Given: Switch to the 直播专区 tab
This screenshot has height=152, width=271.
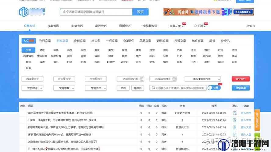Looking at the screenshot, I should (x=125, y=26).
